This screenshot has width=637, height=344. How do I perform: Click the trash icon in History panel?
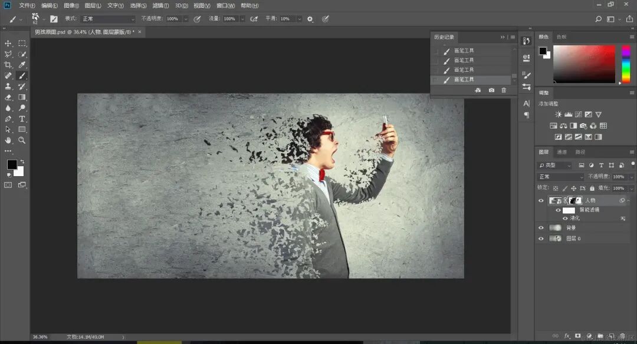(504, 90)
